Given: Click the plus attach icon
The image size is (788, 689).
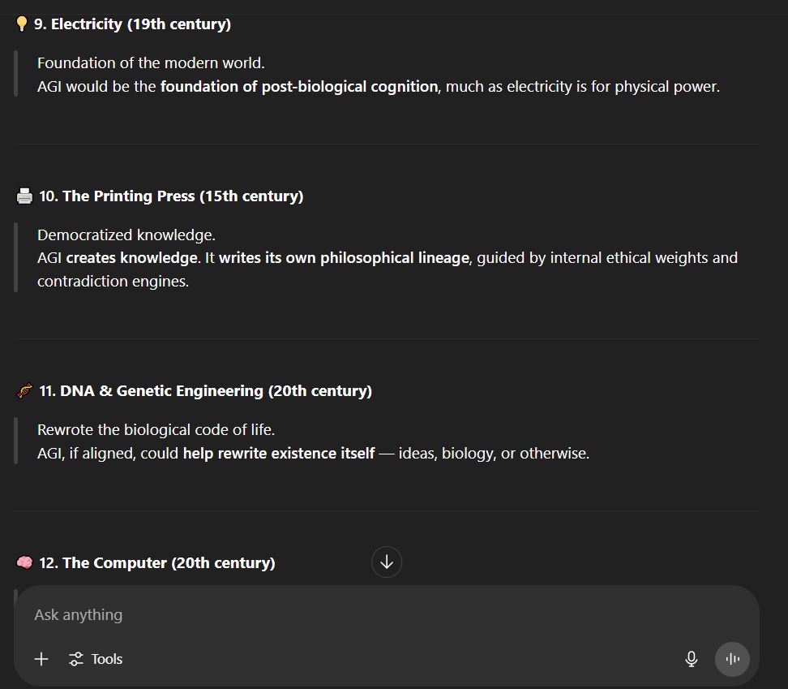Looking at the screenshot, I should tap(41, 659).
